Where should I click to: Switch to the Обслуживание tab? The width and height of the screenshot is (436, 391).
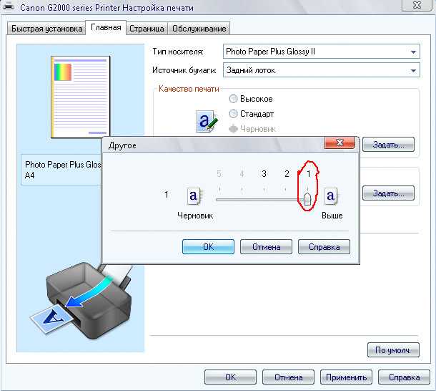tap(199, 29)
